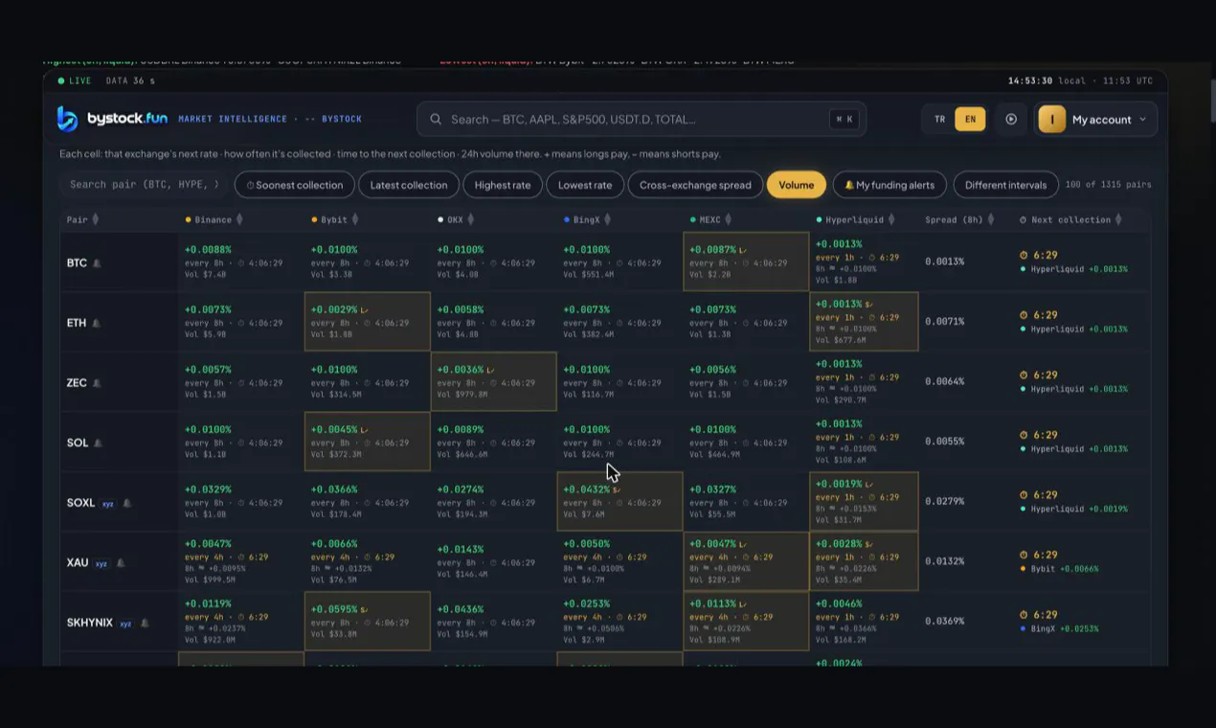Click SKHYNIX Bybit highlighted rate +0.0595%
This screenshot has width=1216, height=728.
tap(334, 609)
